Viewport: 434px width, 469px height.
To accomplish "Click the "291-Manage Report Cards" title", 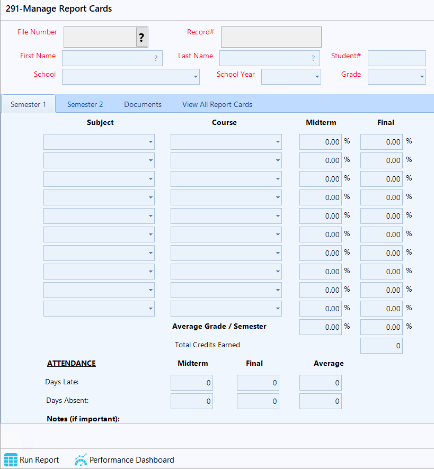I will [59, 8].
